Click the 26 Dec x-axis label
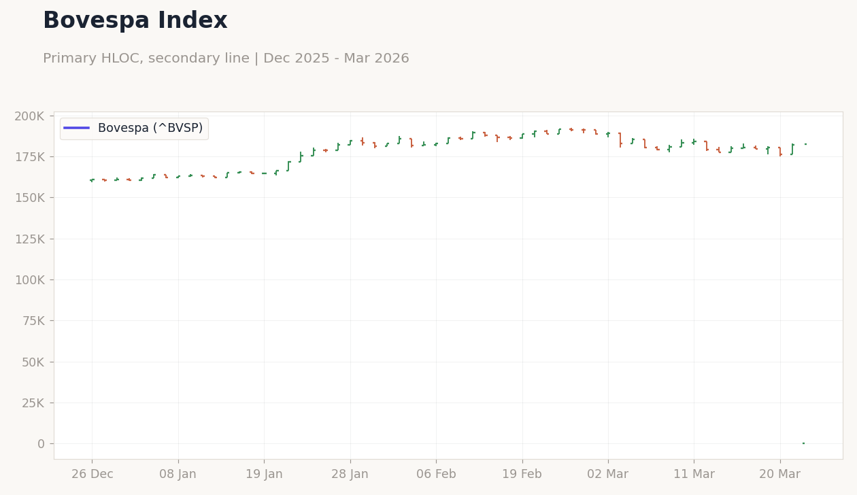The image size is (857, 495). pyautogui.click(x=93, y=475)
